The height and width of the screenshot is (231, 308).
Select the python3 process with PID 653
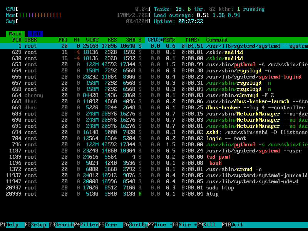click(x=154, y=64)
